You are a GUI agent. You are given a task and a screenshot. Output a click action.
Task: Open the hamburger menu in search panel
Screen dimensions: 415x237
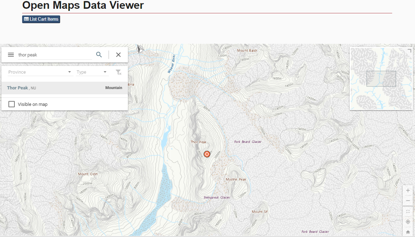click(x=11, y=55)
